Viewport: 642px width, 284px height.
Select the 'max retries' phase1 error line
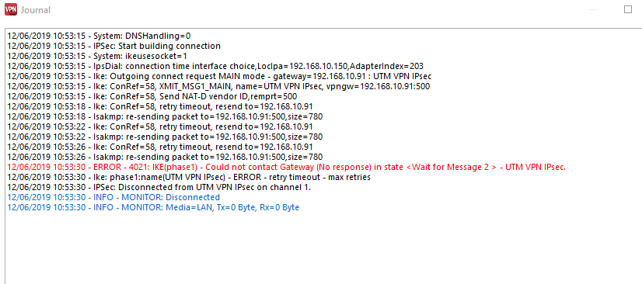point(189,178)
